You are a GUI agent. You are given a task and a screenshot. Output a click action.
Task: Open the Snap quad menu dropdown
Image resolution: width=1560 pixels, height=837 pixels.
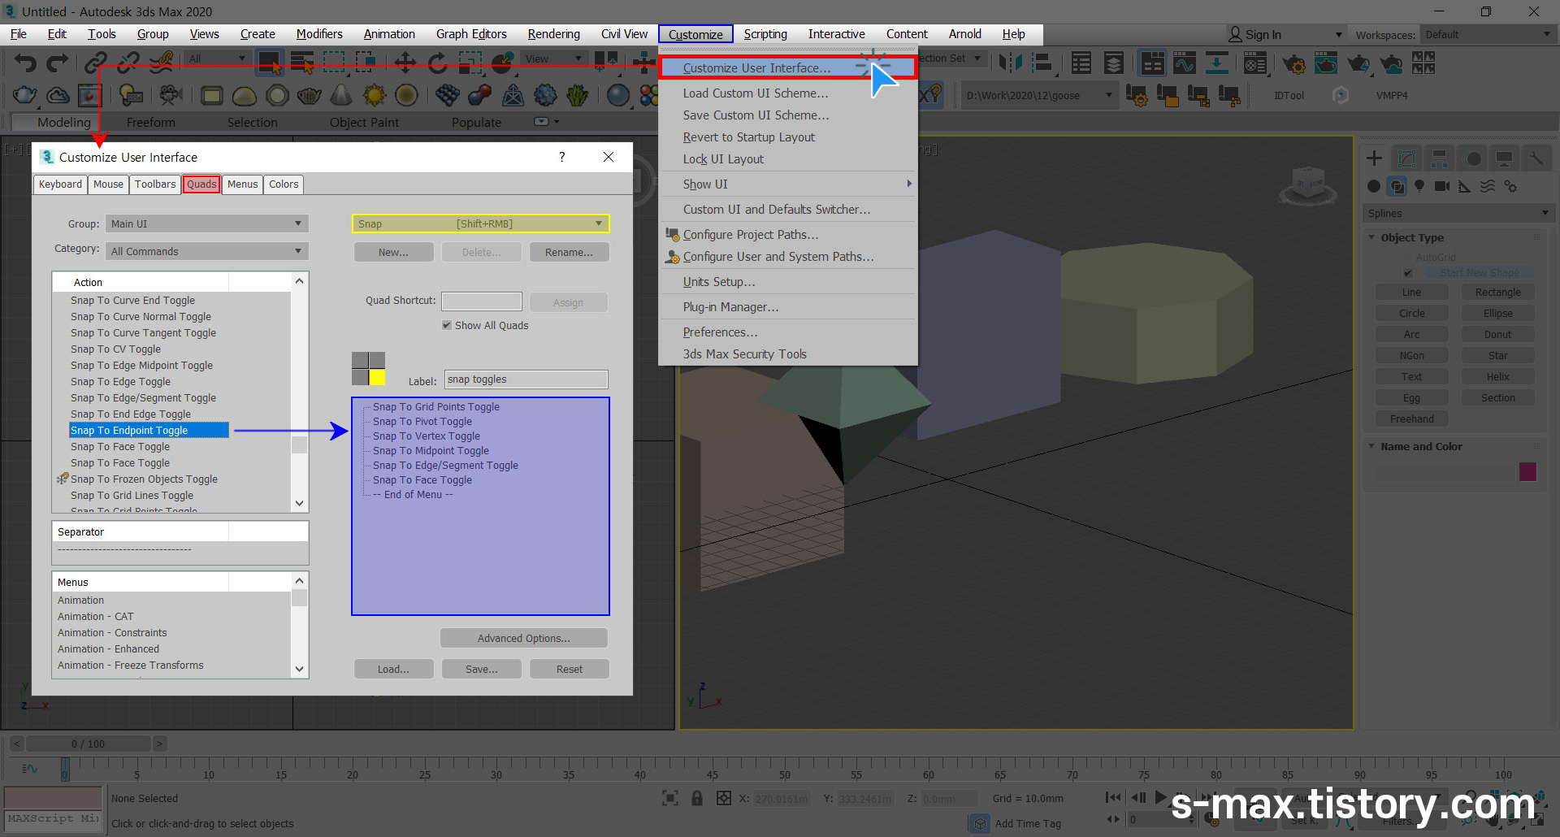(480, 223)
